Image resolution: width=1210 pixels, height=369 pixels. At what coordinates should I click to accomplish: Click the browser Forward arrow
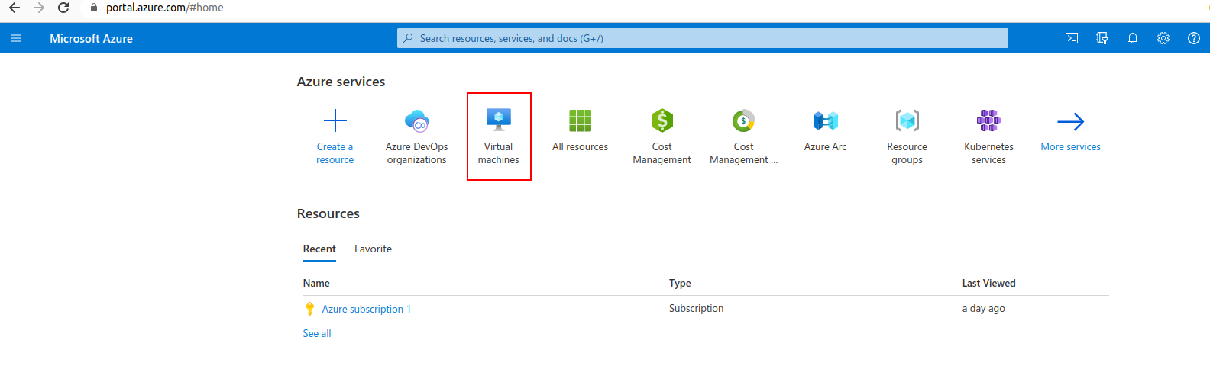click(x=39, y=8)
